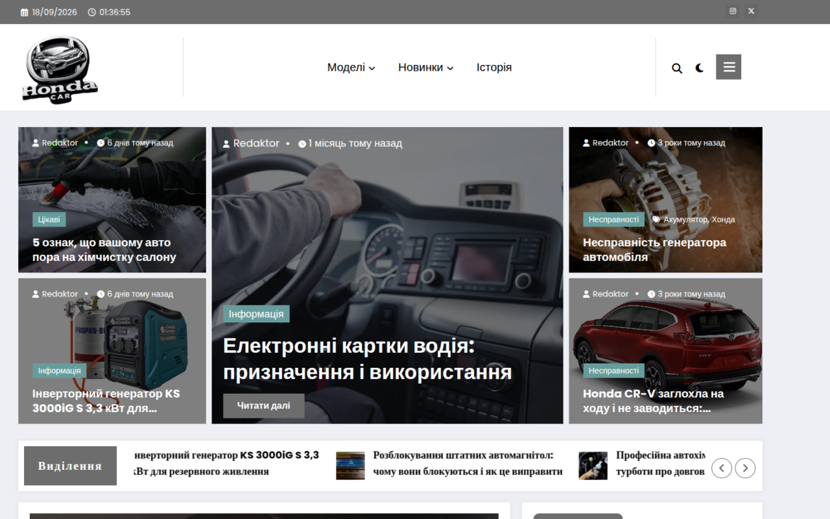830x519 pixels.
Task: Click the Honda Car logo
Action: (x=60, y=69)
